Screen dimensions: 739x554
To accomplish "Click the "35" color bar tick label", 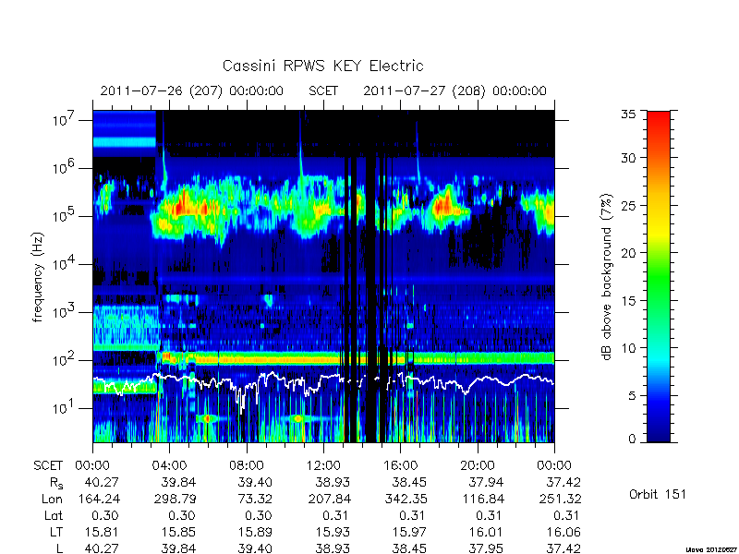I will point(628,114).
